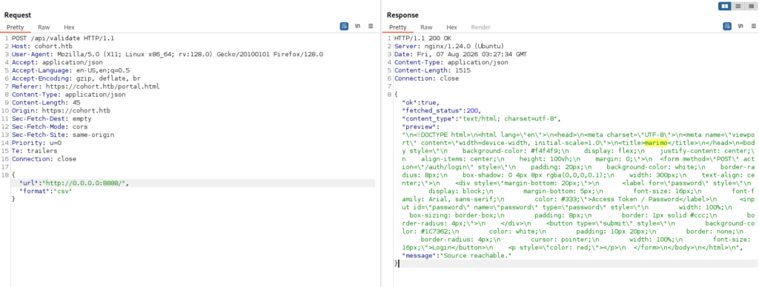Image resolution: width=759 pixels, height=287 pixels.
Task: Click the url http://0.0.0.0:8888/ JSON value
Action: 85,183
